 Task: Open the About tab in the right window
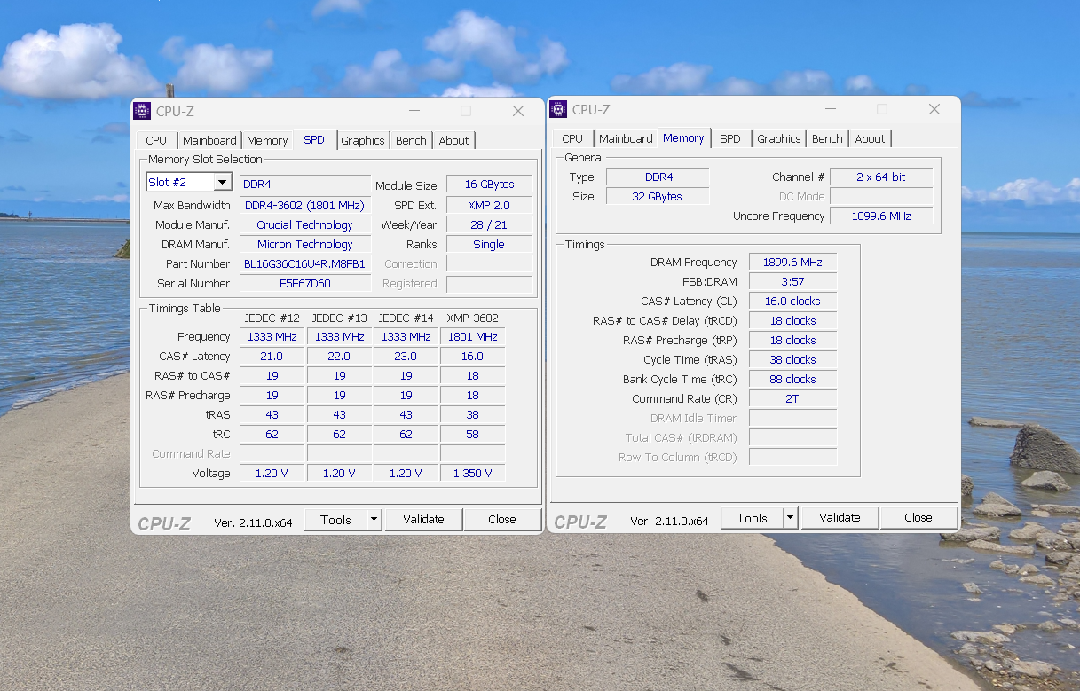[x=870, y=137]
